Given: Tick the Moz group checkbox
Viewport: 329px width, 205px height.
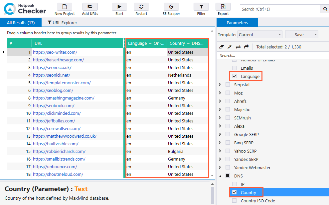Looking at the screenshot, I should pyautogui.click(x=228, y=93).
